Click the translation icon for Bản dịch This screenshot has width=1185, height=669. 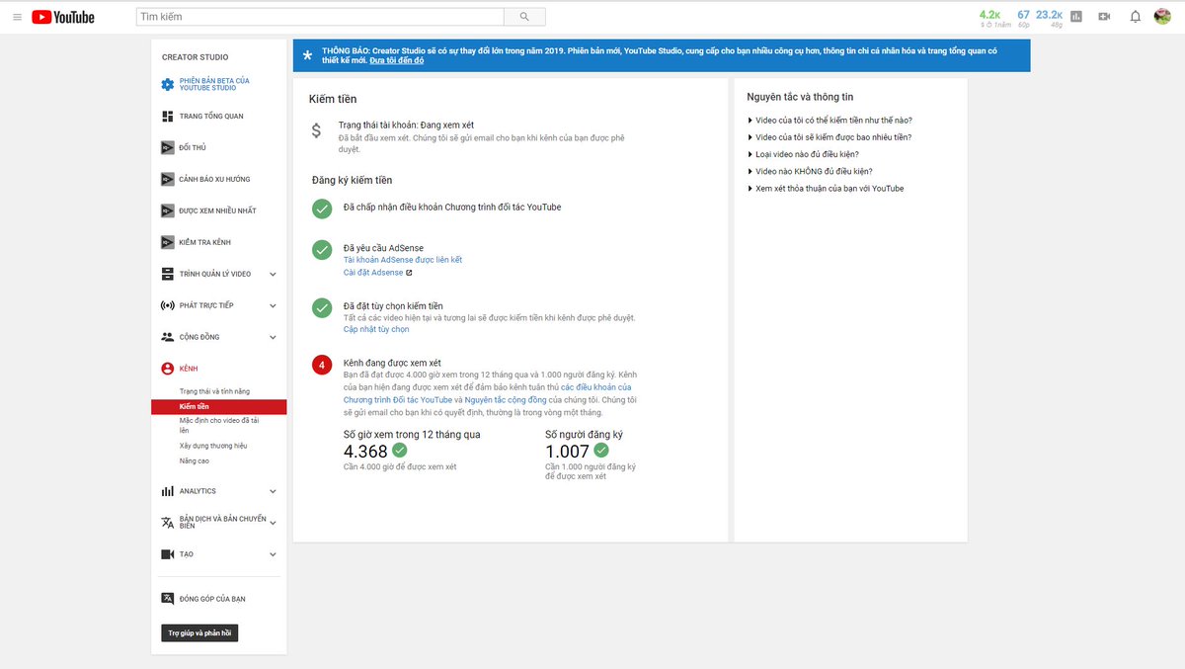pyautogui.click(x=168, y=523)
